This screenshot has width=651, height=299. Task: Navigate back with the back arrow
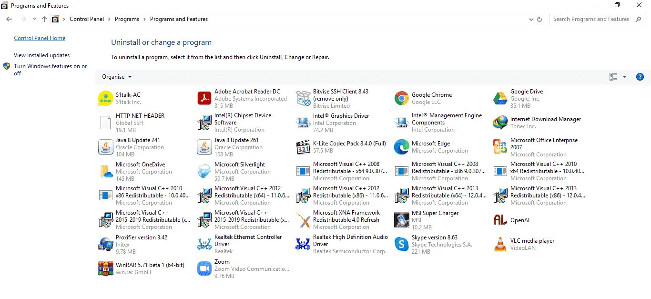tap(9, 19)
